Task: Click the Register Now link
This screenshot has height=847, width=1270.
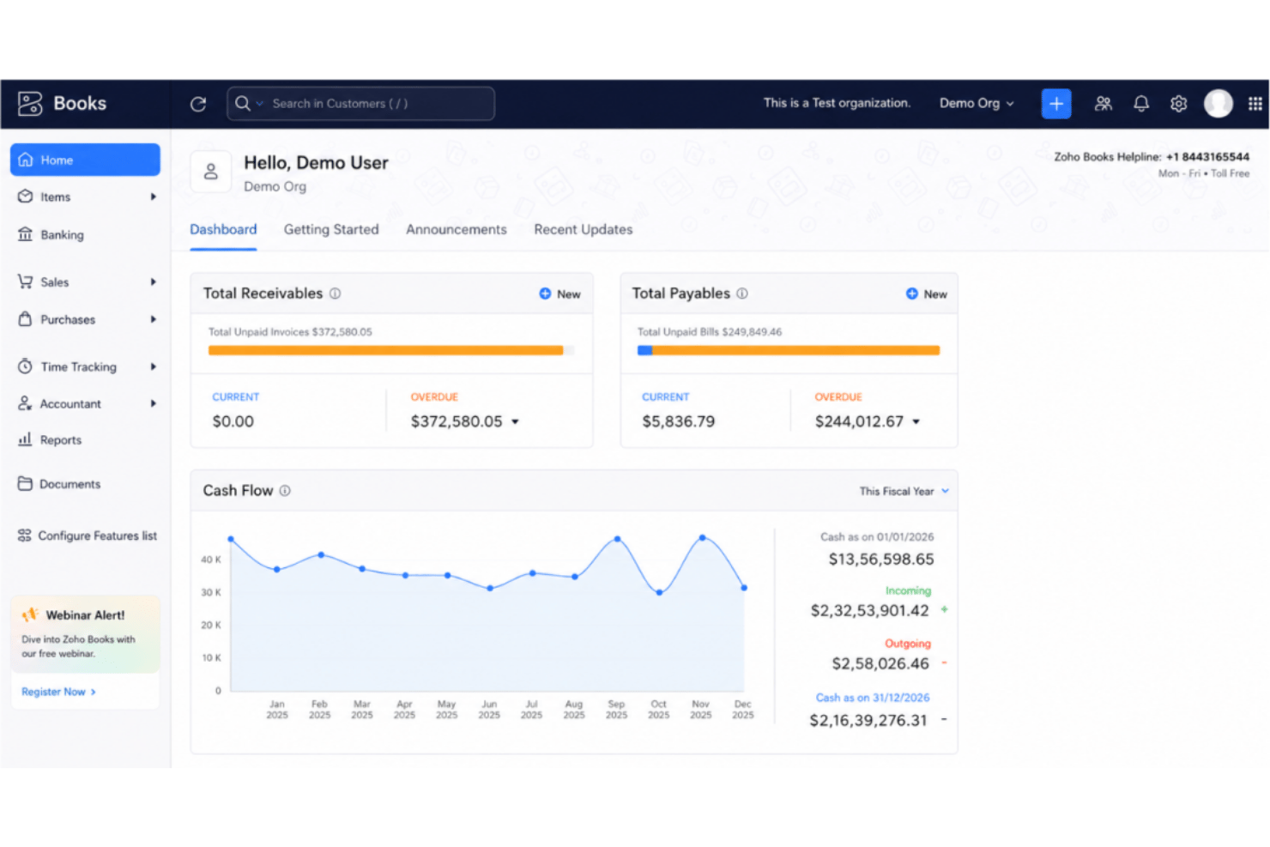Action: click(58, 692)
